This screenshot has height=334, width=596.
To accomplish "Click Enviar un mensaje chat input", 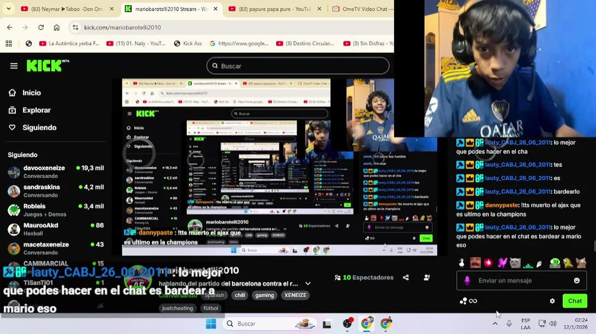I will coord(521,281).
